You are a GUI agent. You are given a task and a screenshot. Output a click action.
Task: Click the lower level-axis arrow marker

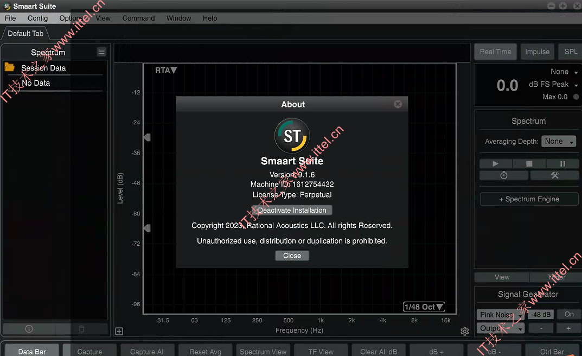click(147, 228)
